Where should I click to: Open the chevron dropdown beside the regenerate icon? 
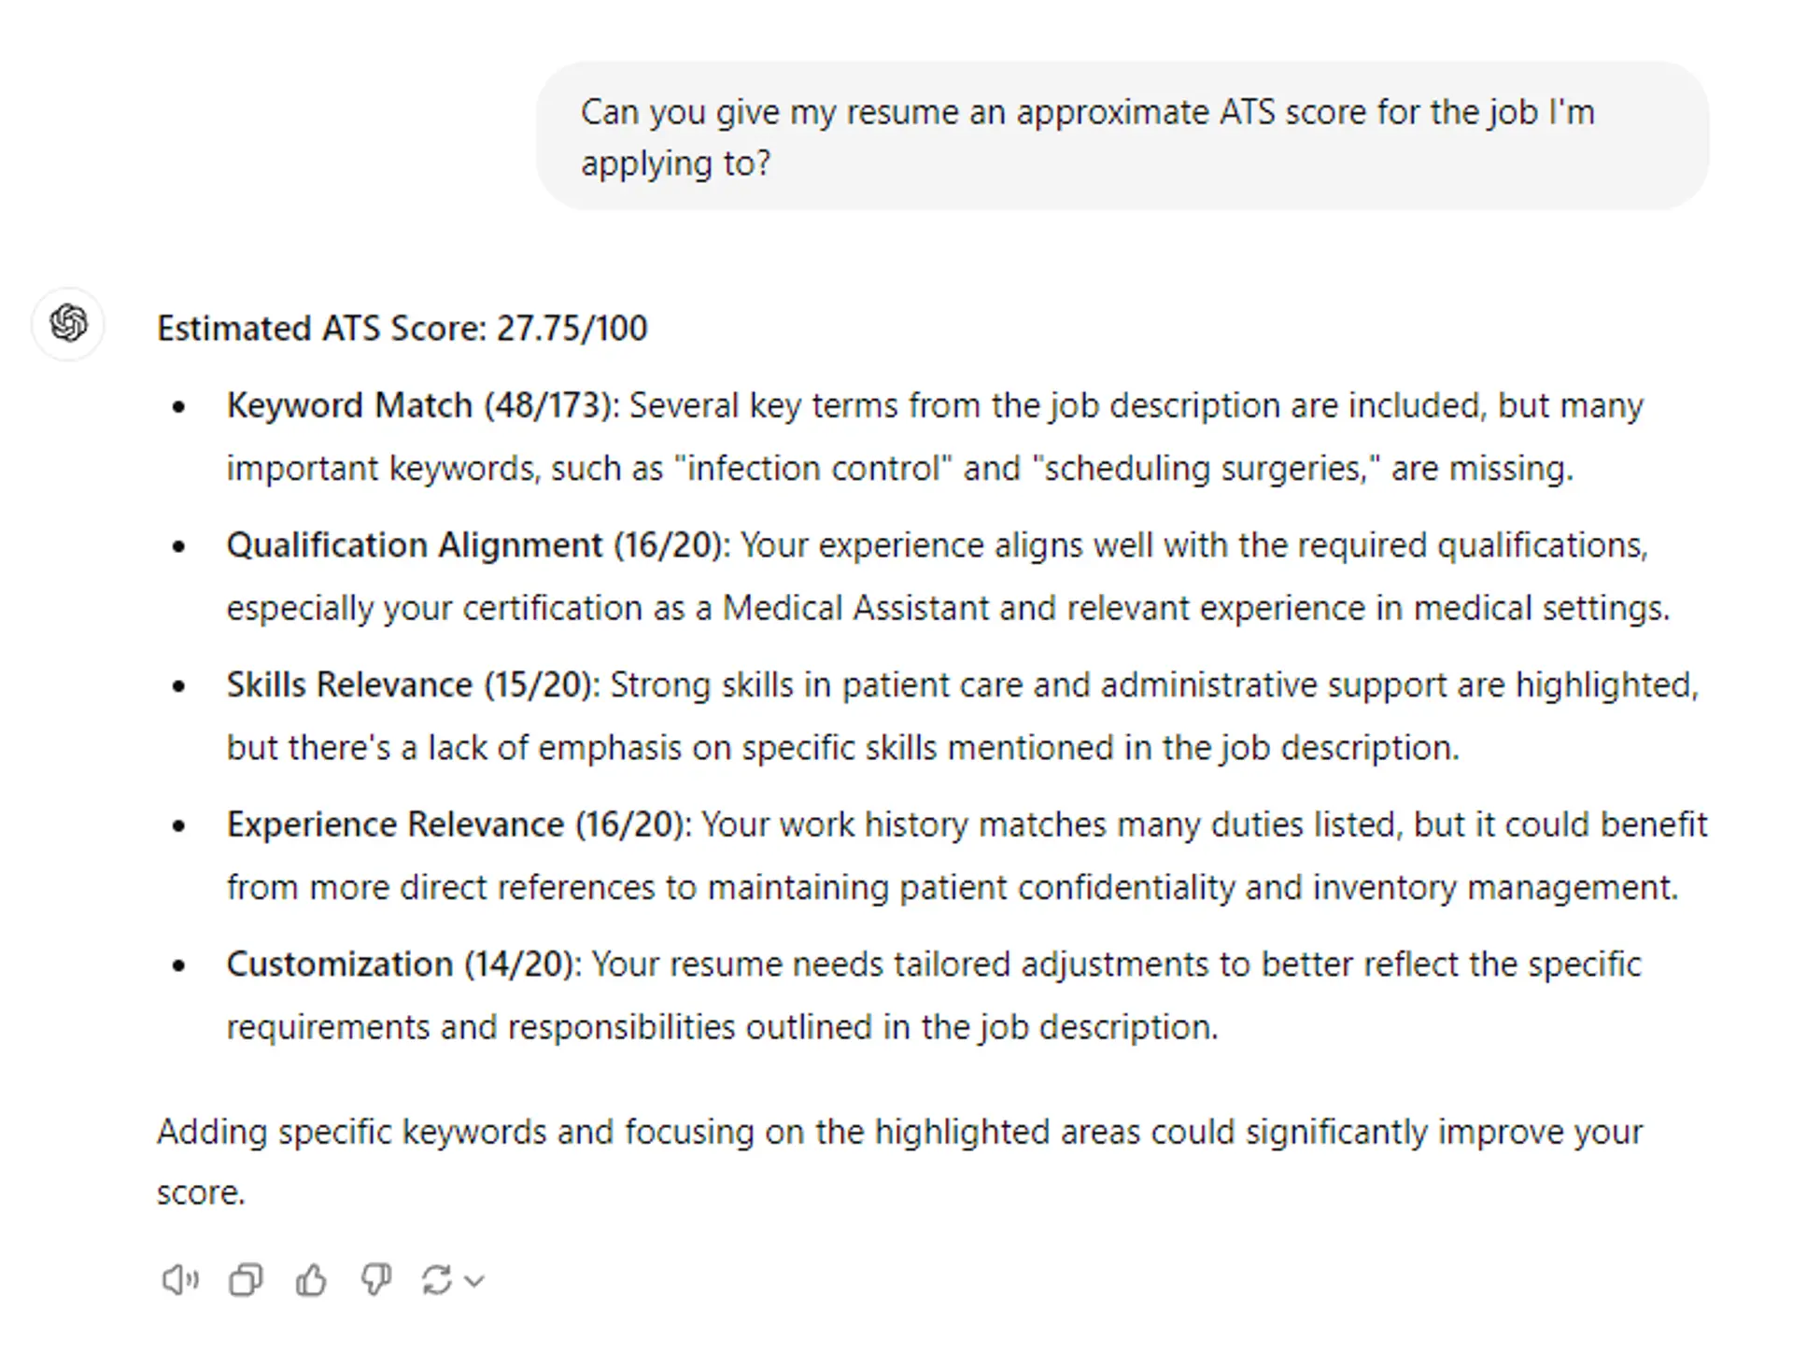[474, 1281]
